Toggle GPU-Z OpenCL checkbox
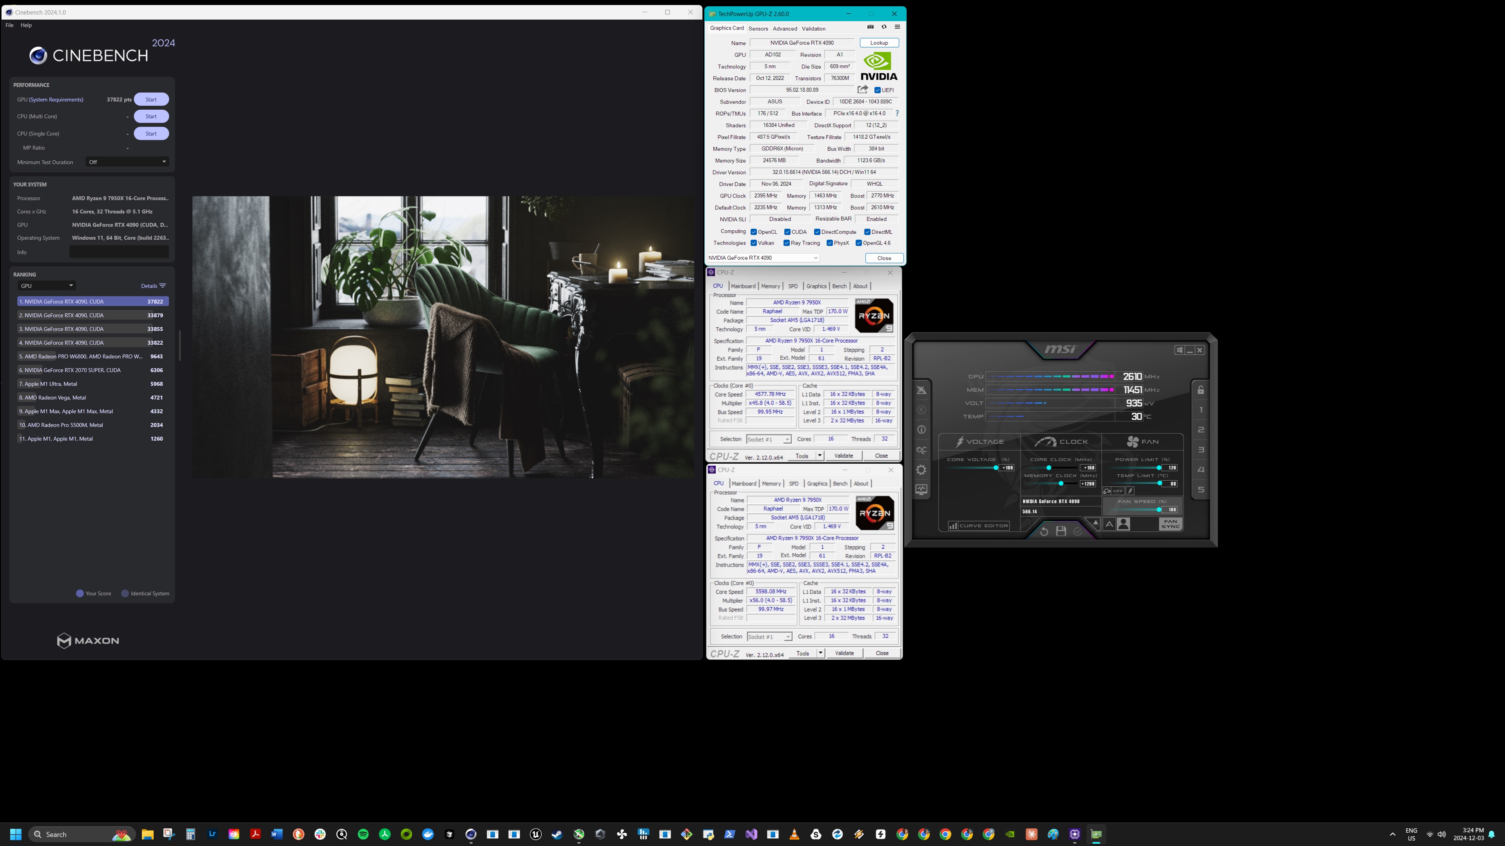Viewport: 1505px width, 846px height. click(754, 232)
